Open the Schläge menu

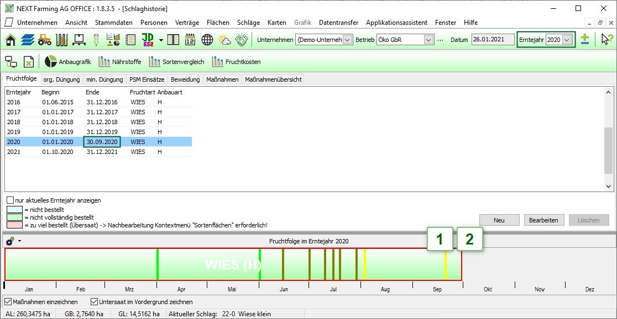pyautogui.click(x=248, y=23)
